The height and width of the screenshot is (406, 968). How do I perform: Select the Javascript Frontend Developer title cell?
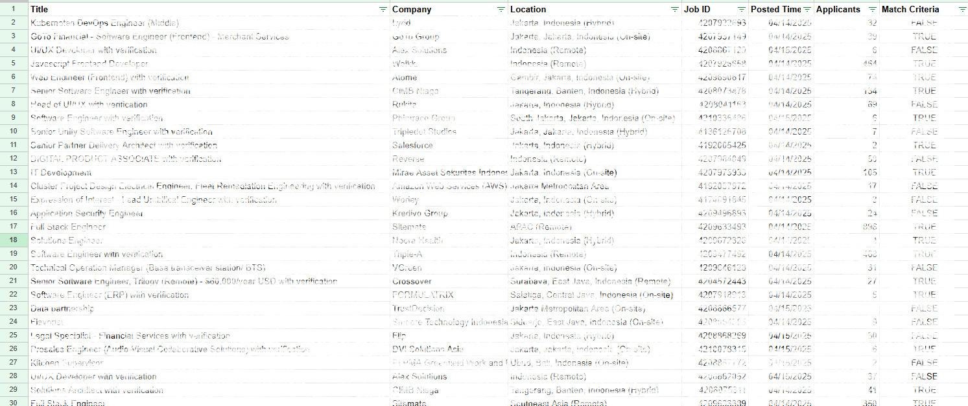tap(209, 63)
